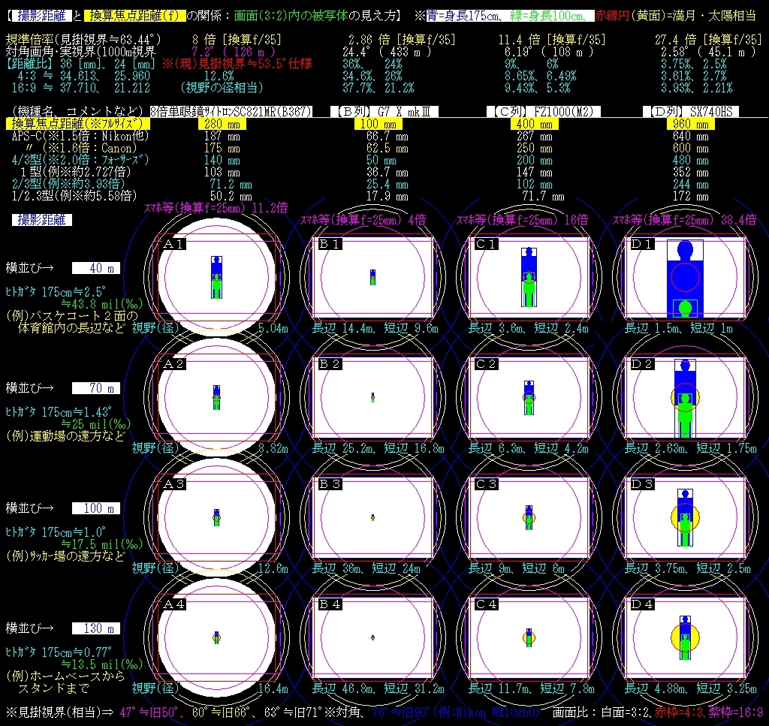This screenshot has width=769, height=726.
Task: Click the 長辺 4.88m、短辺 3.25m caption
Action: [691, 688]
